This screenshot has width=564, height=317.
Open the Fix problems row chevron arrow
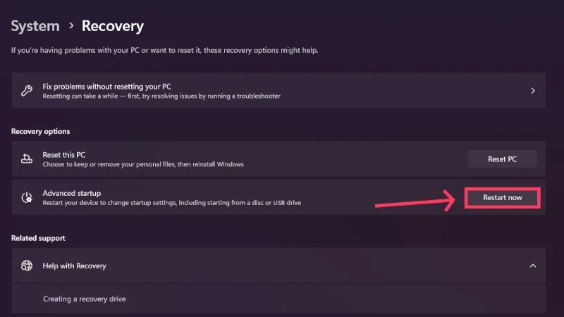click(533, 91)
